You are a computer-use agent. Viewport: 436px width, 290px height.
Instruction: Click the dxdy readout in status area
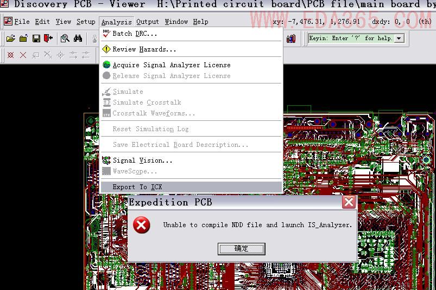tap(391, 22)
